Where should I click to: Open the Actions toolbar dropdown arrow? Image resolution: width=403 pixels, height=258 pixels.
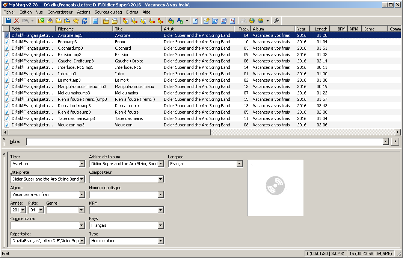point(187,21)
